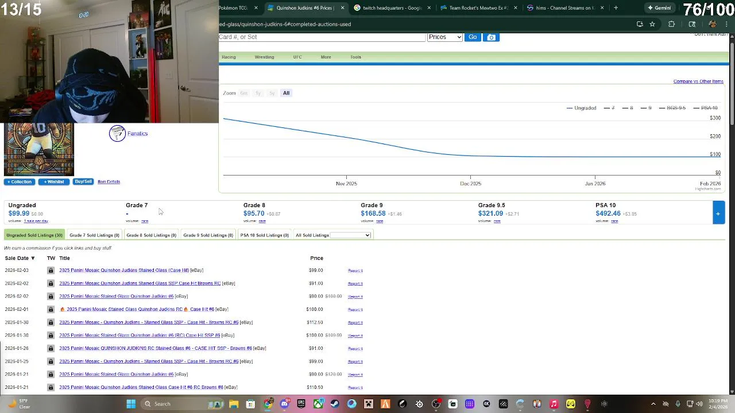Open a new browser tab
The width and height of the screenshot is (735, 413).
(616, 8)
